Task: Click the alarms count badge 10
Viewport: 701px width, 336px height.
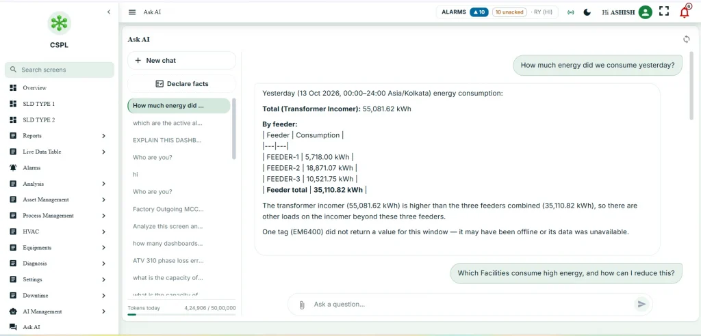Action: point(479,12)
